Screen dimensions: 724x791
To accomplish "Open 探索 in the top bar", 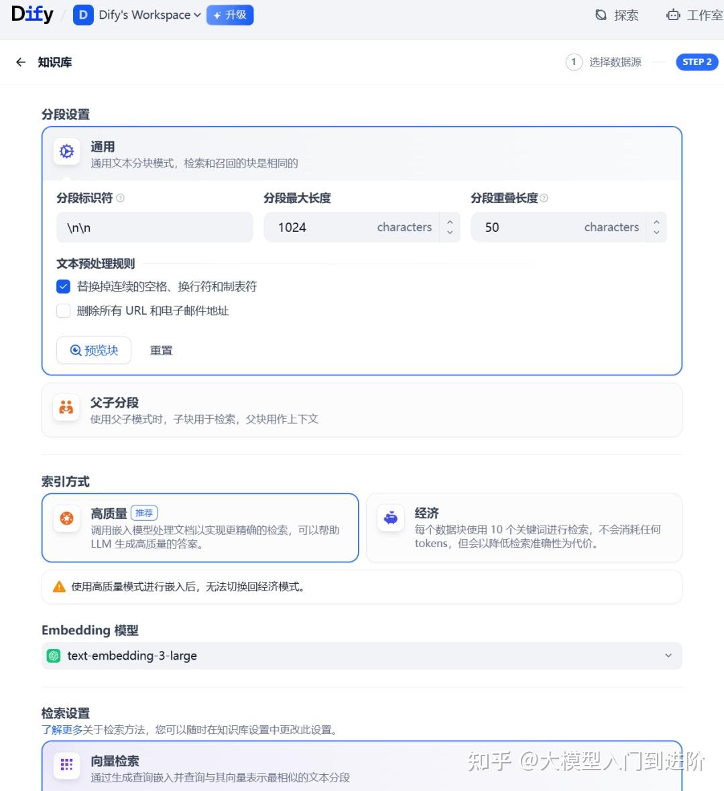I will click(x=619, y=15).
